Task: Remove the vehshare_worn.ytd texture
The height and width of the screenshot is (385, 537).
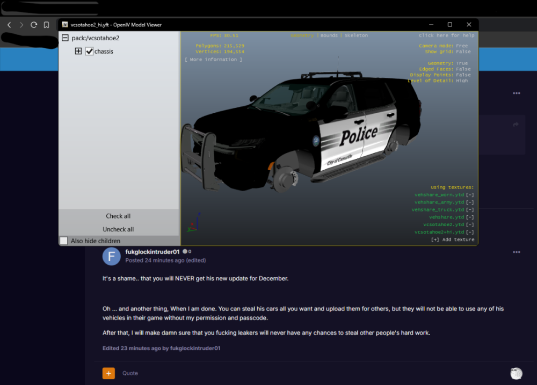Action: pos(469,194)
